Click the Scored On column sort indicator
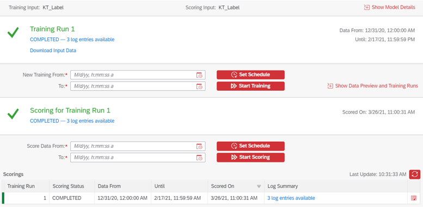Image resolution: width=423 pixels, height=207 pixels. coord(259,186)
